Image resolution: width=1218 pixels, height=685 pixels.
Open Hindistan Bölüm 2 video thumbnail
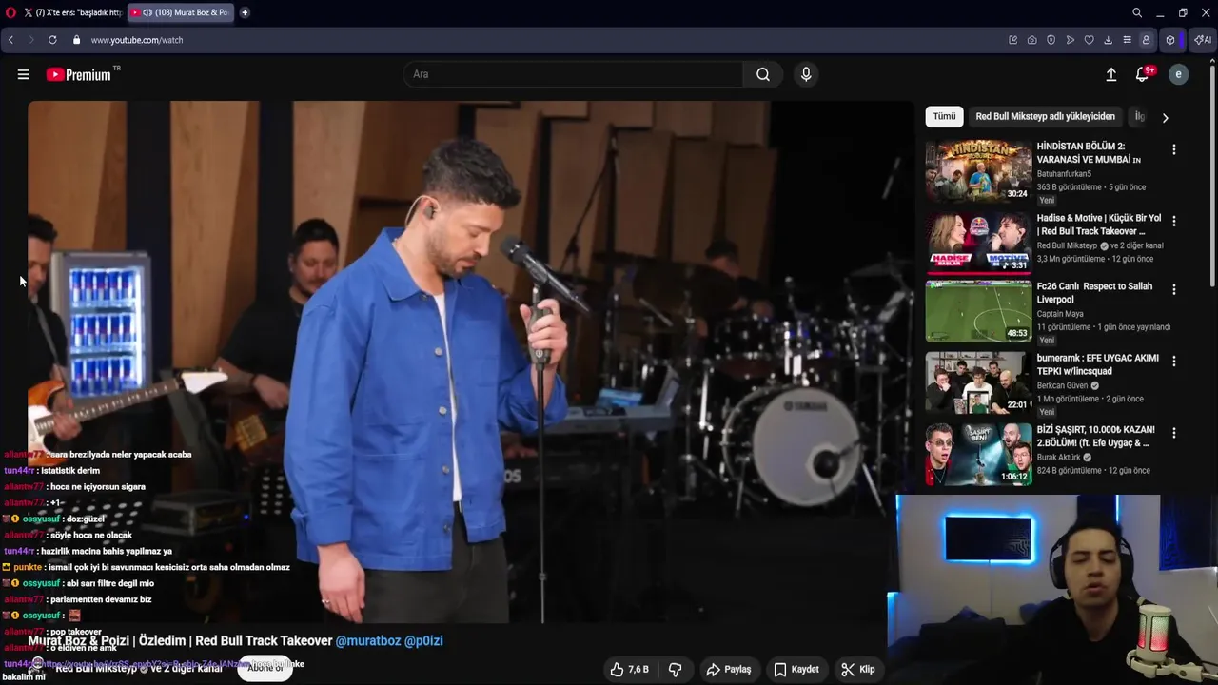(x=978, y=171)
